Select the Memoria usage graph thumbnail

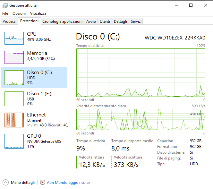tap(14, 57)
